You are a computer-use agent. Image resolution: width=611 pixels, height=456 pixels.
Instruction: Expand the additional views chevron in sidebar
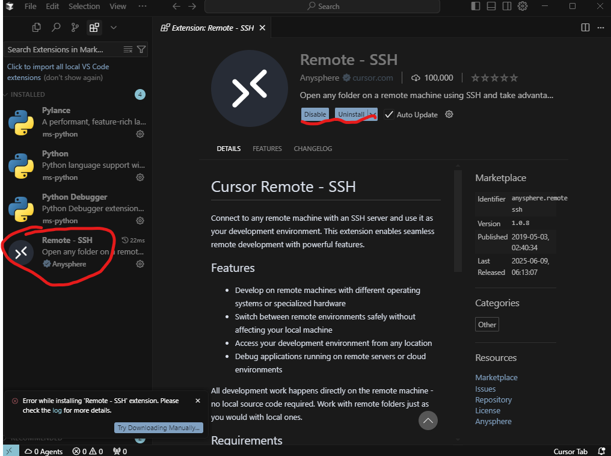113,27
